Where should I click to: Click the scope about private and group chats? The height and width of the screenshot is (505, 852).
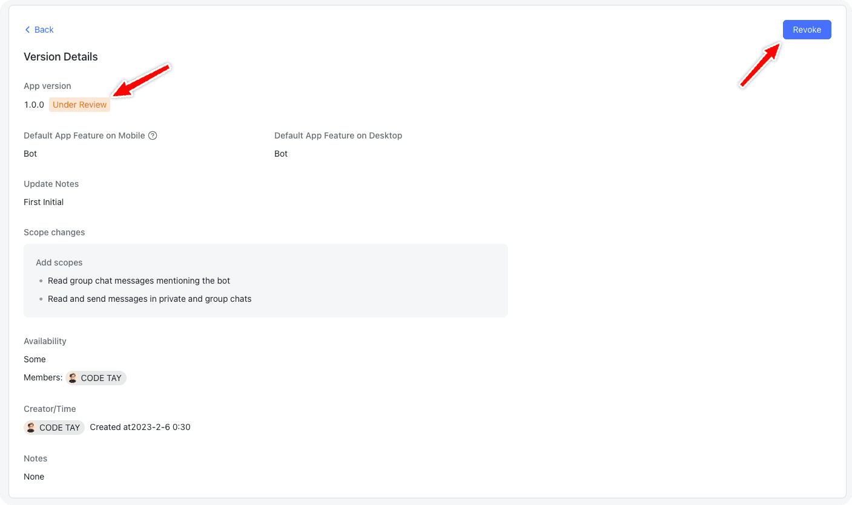click(x=150, y=299)
